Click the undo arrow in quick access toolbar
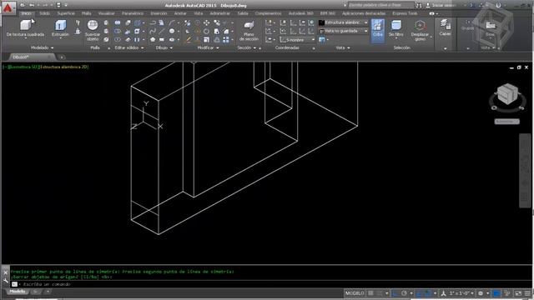 [32, 5]
